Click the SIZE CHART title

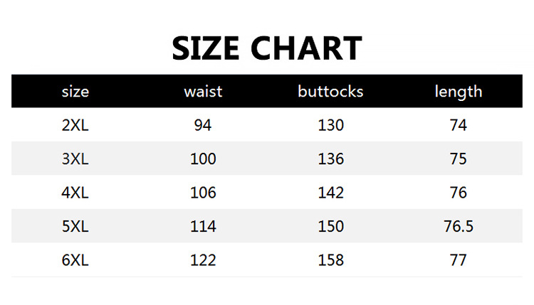267,48
